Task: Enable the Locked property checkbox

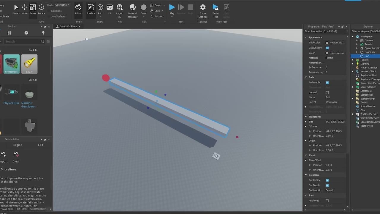Action: point(327,92)
